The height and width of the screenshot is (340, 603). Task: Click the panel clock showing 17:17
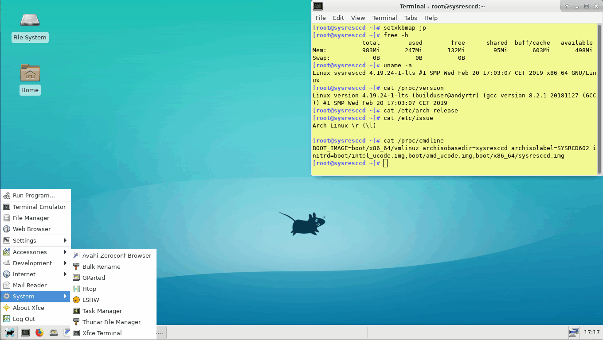click(591, 332)
